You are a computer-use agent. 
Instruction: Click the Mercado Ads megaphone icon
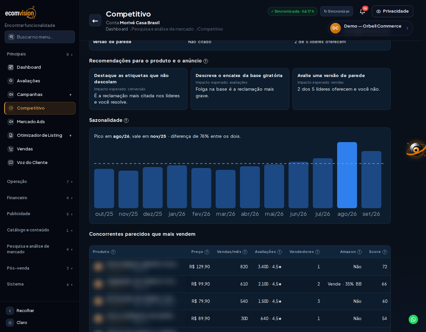11,122
